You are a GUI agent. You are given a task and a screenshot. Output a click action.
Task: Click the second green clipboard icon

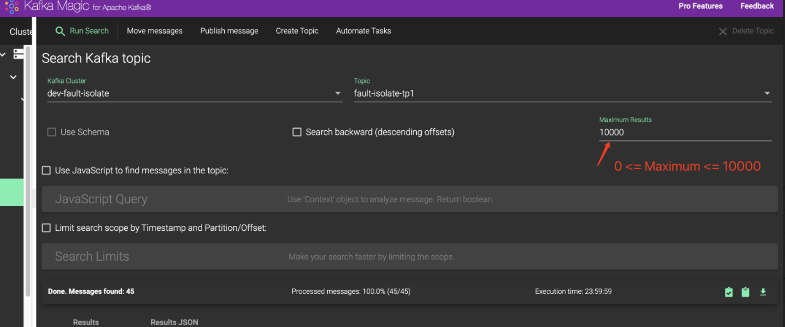746,292
